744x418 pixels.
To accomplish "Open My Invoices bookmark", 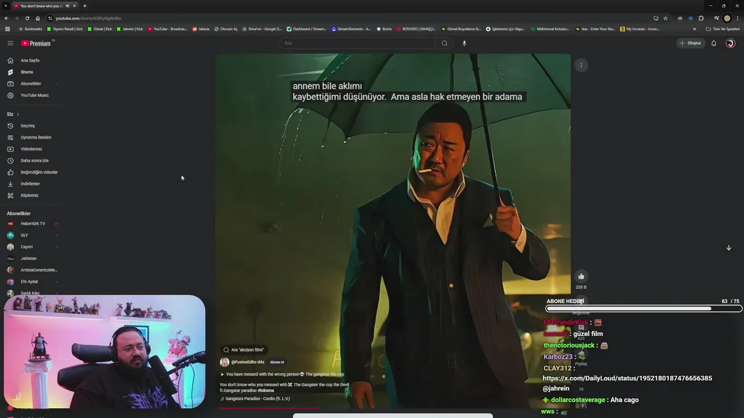I will click(x=639, y=28).
